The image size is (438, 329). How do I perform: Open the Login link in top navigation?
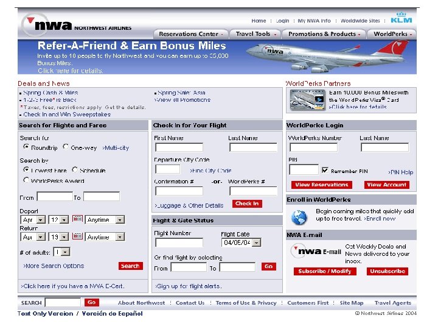tap(282, 21)
